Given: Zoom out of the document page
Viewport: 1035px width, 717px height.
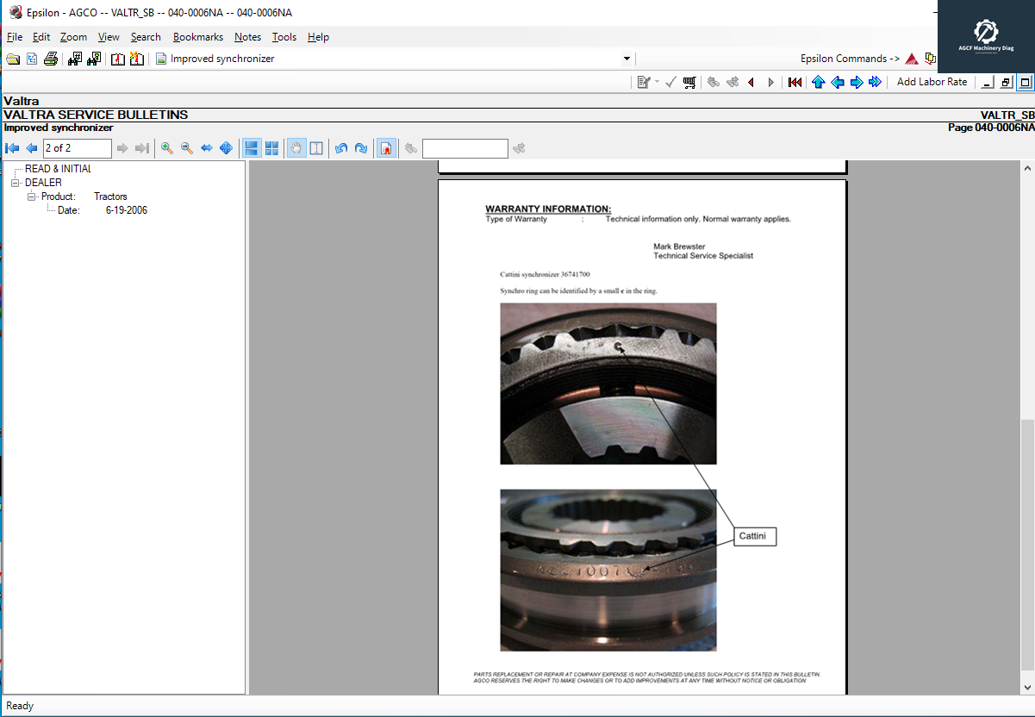Looking at the screenshot, I should coord(187,147).
